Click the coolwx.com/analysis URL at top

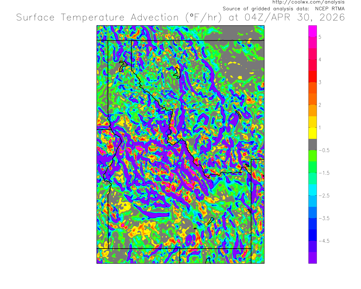pyautogui.click(x=308, y=2)
